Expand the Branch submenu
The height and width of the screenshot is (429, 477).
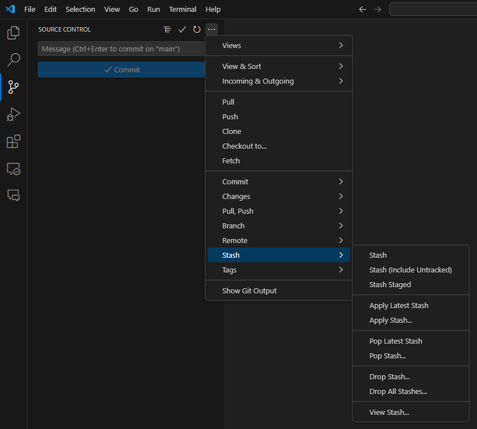point(278,226)
